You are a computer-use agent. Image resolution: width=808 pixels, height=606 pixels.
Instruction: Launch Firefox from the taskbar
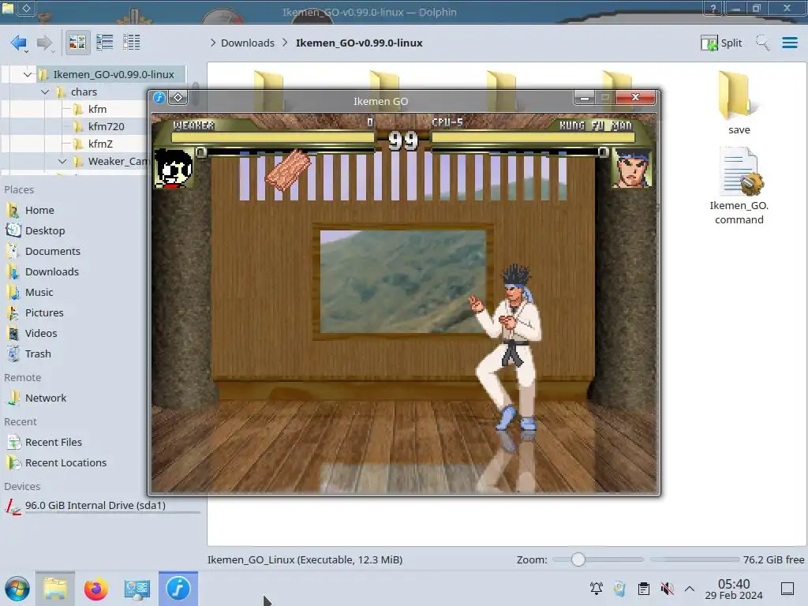[95, 589]
